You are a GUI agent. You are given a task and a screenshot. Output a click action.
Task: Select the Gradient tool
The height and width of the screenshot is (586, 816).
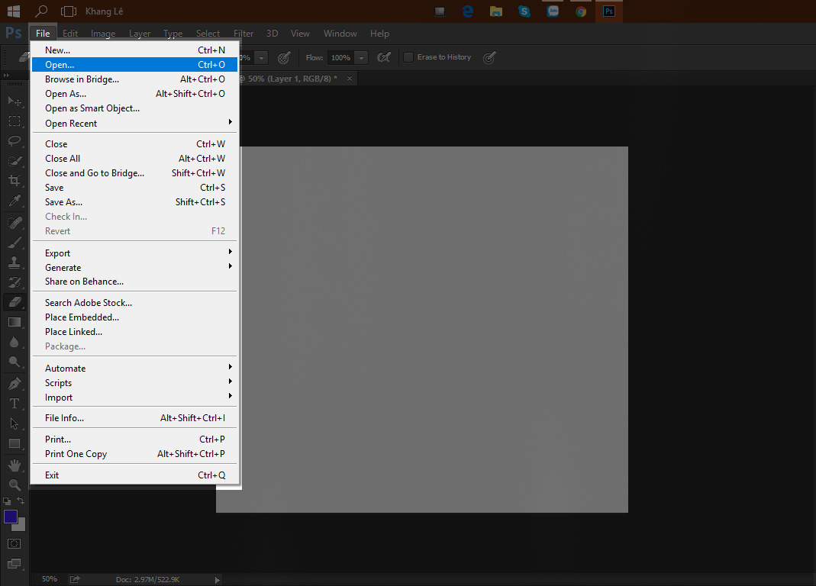point(14,322)
